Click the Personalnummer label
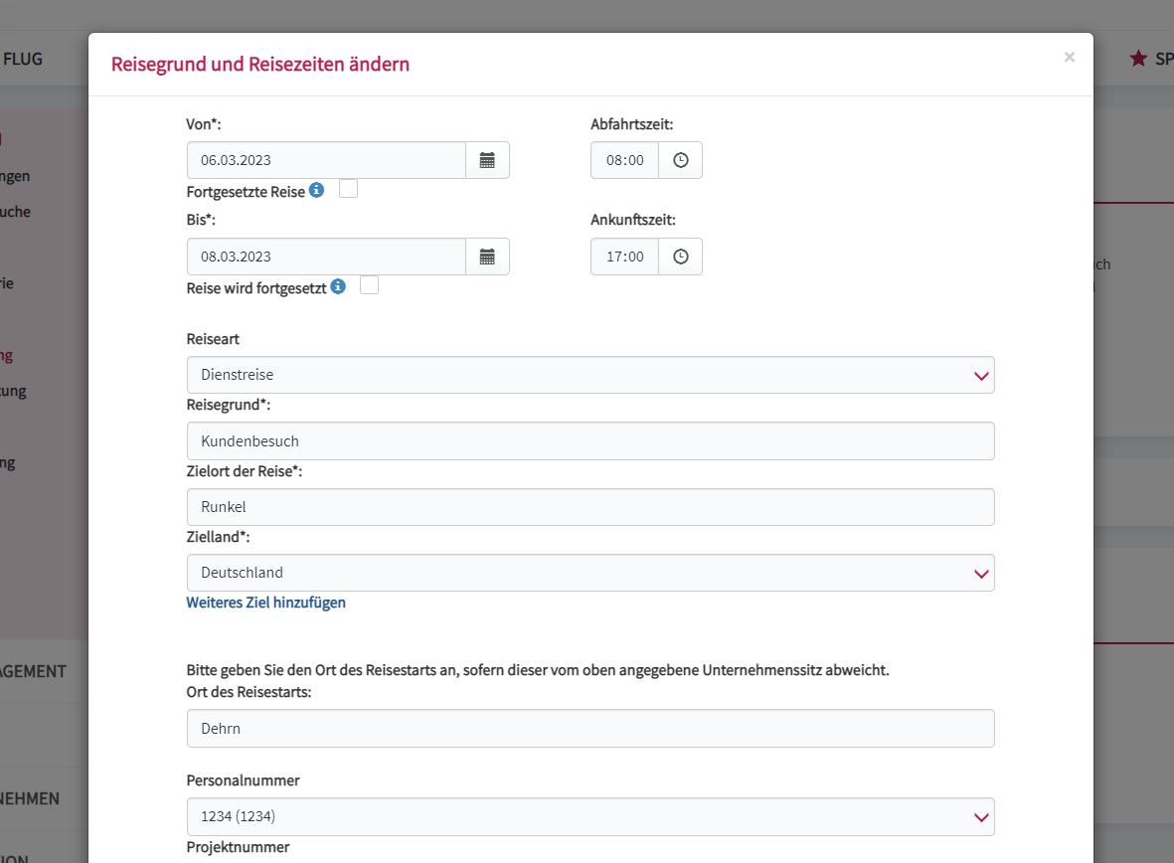This screenshot has height=863, width=1174. (x=243, y=780)
